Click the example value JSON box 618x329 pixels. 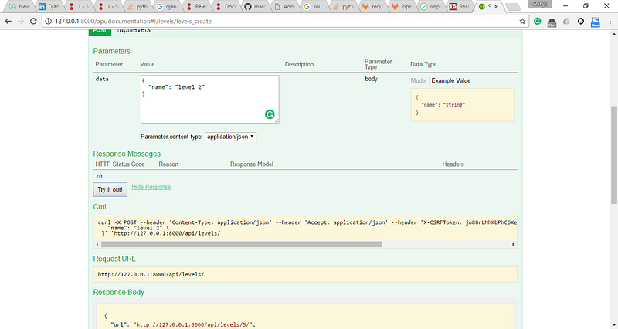coord(463,105)
